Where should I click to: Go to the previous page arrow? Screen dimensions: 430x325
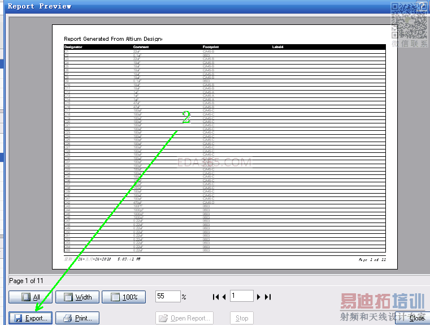click(224, 297)
